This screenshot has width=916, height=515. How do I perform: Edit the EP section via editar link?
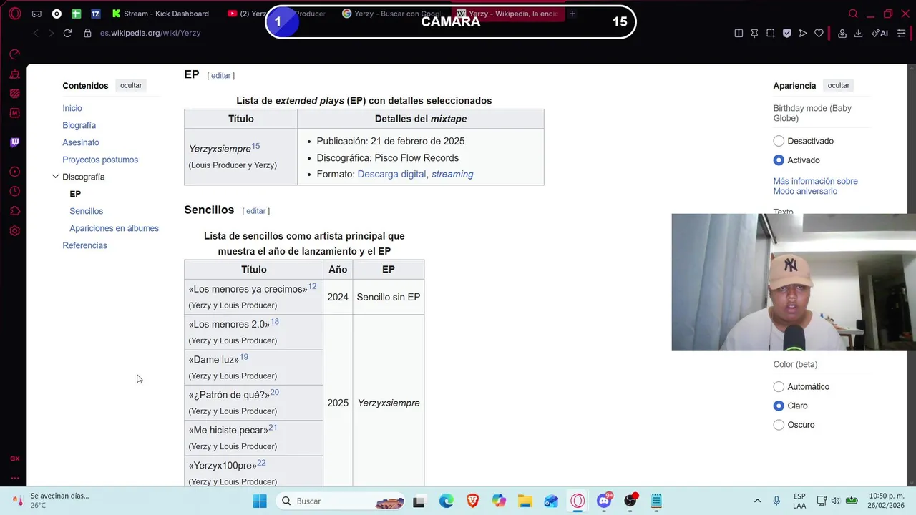pyautogui.click(x=221, y=75)
